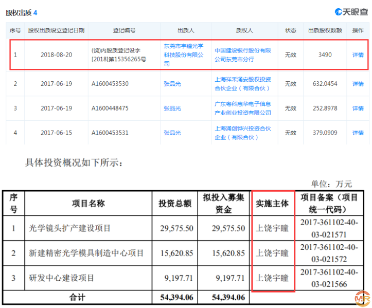Click the 天眼查 logo
The width and height of the screenshot is (372, 308).
[x=351, y=12]
